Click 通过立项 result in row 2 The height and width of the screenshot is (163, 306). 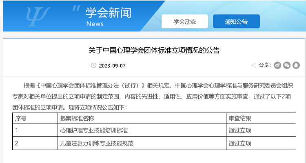click(240, 143)
